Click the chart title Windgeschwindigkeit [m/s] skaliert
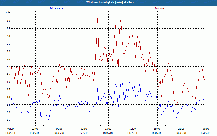217x136 pixels. (110, 2)
